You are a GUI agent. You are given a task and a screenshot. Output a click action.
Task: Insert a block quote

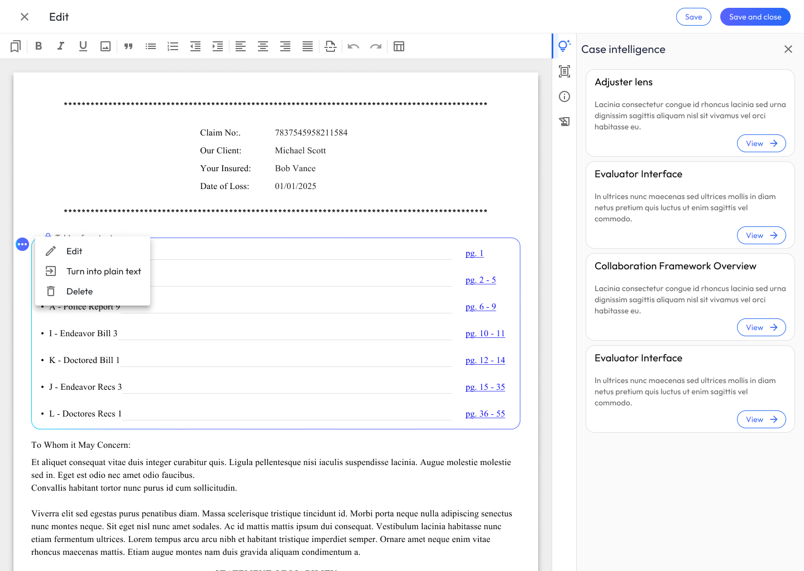click(128, 46)
